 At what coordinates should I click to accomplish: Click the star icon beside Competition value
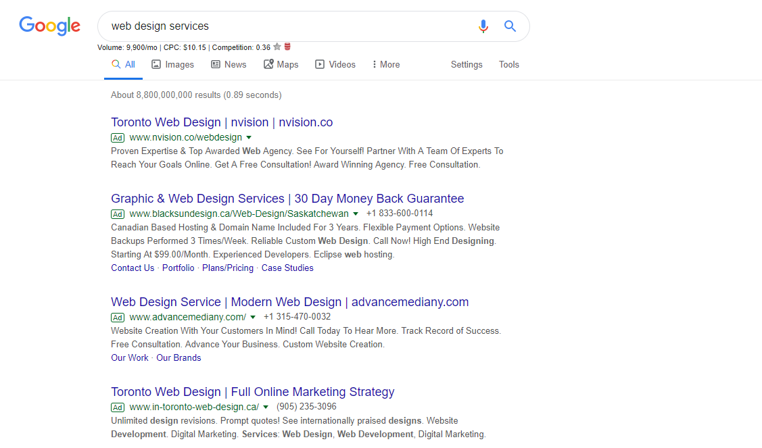277,47
